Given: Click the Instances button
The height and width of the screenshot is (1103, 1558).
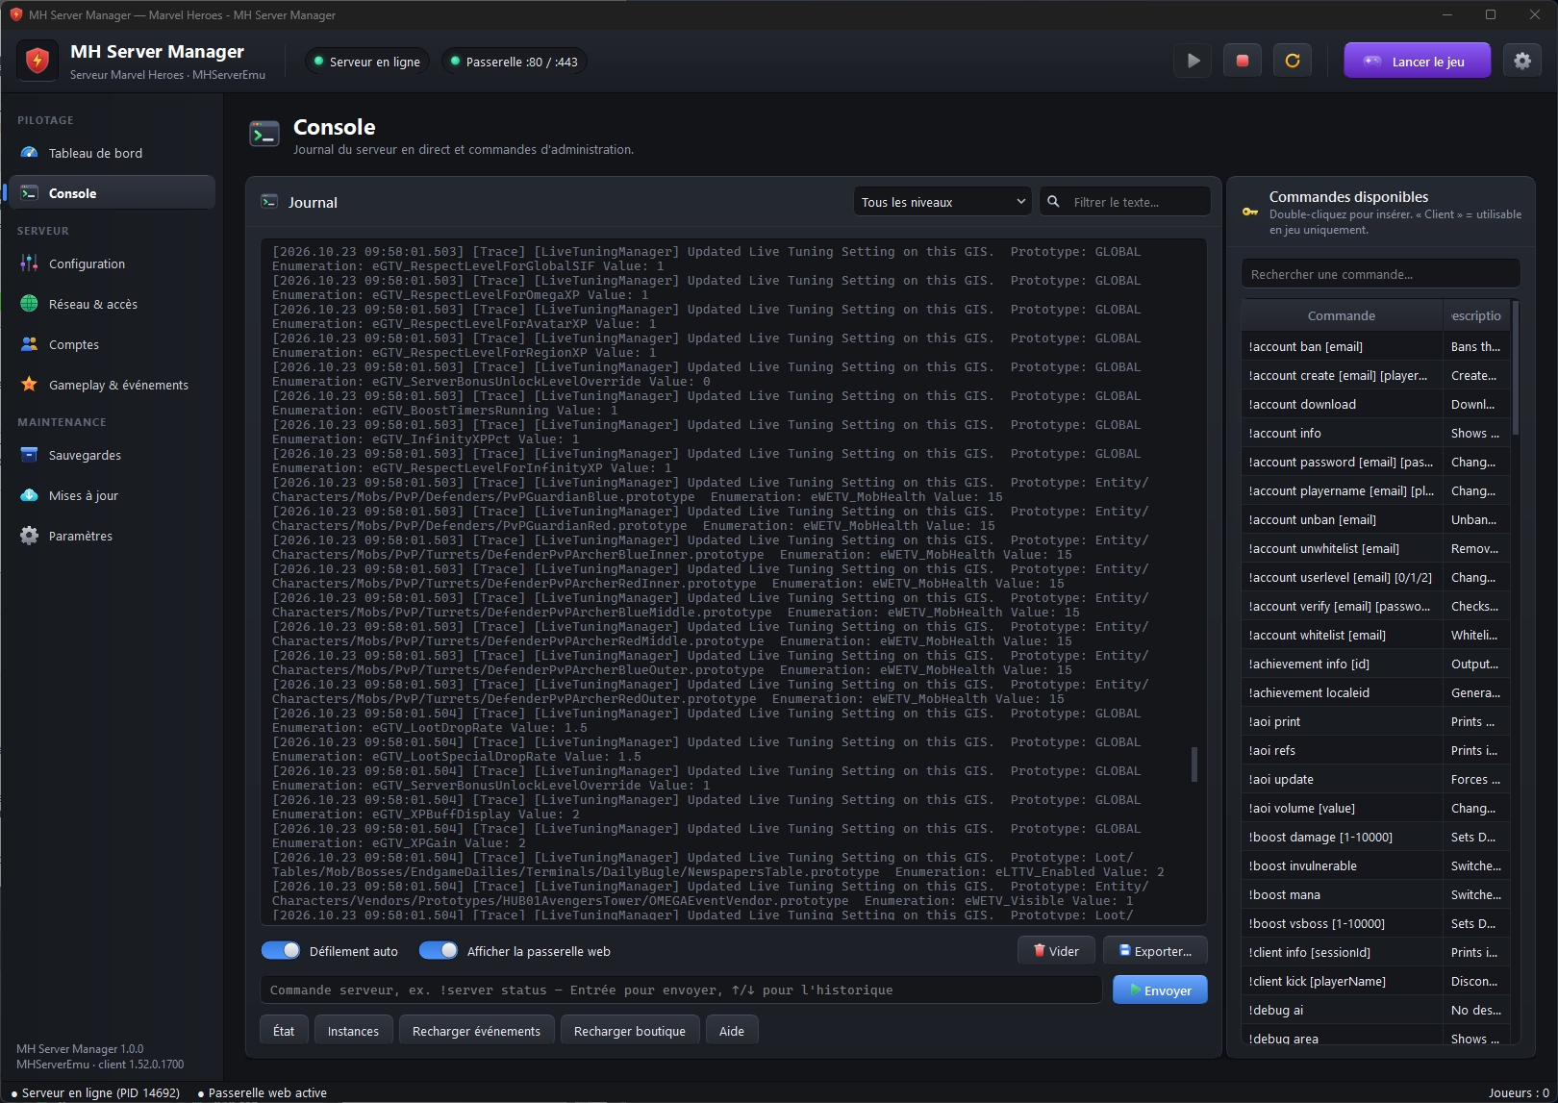Looking at the screenshot, I should point(353,1031).
